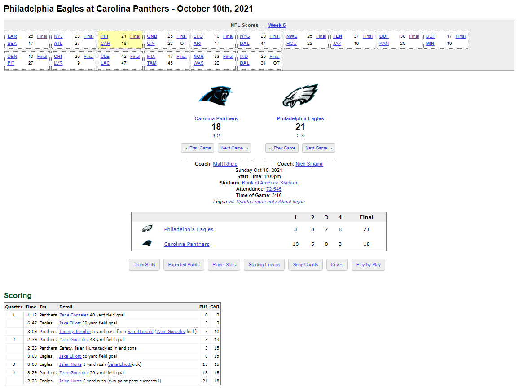519x390 pixels.
Task: Open Jake Elliott link on 58 yard field goal
Action: tap(70, 356)
